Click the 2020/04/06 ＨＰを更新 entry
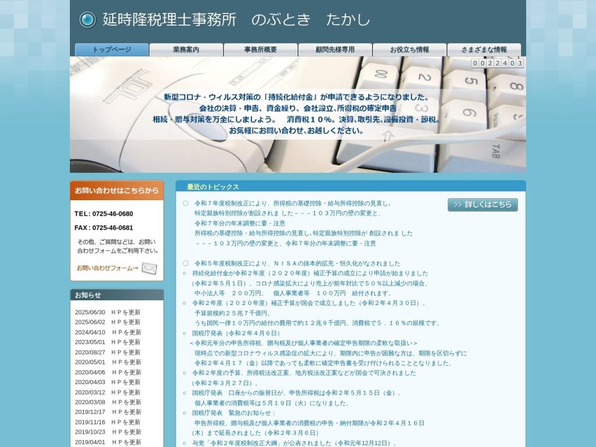Screen dimensions: 596x447 pyautogui.click(x=108, y=372)
